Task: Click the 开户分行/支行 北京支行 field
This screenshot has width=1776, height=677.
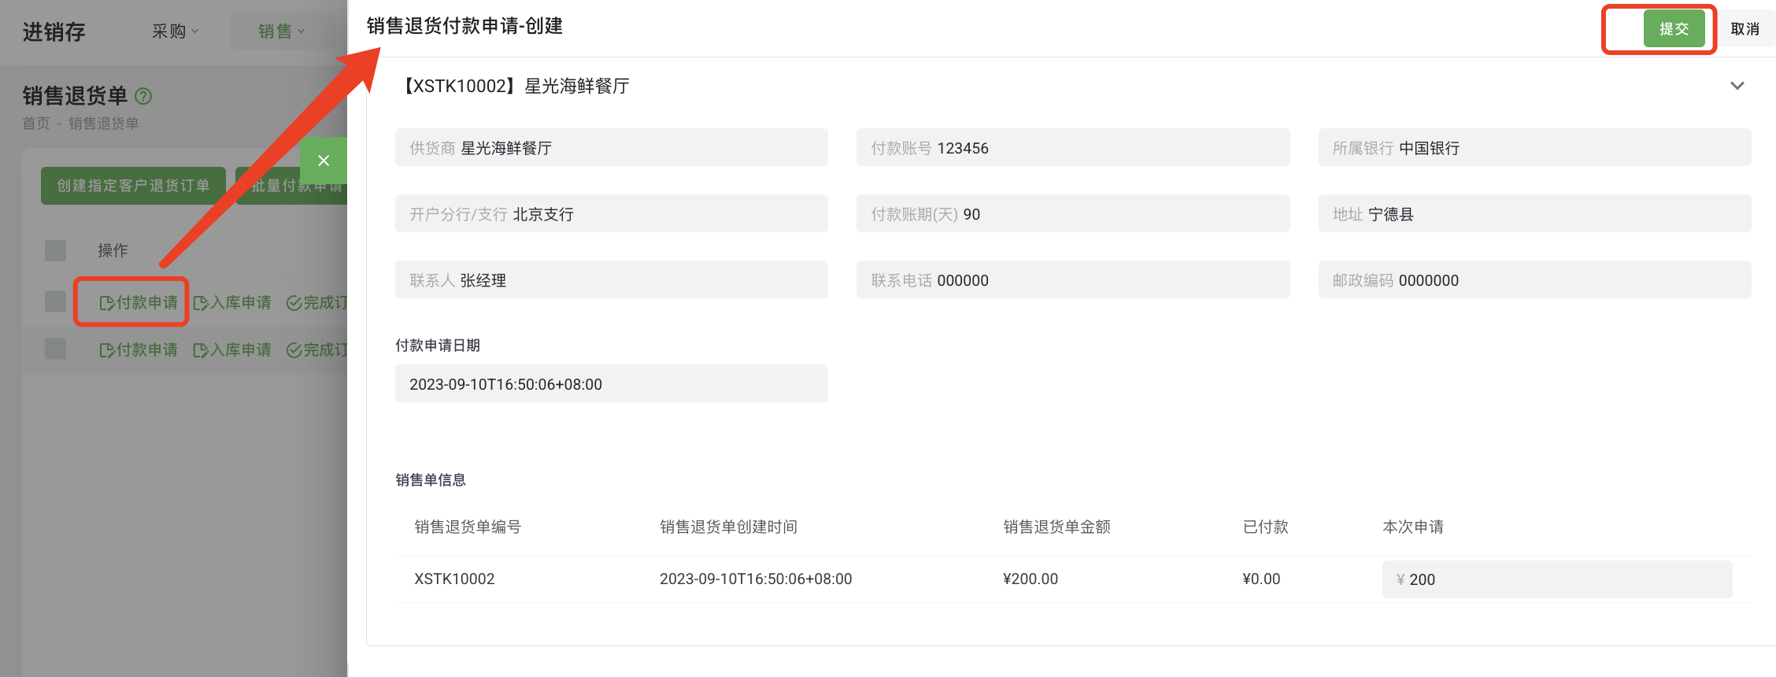Action: [x=612, y=214]
